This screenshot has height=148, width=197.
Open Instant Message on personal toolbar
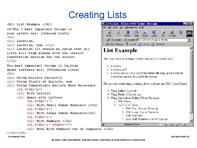point(114,44)
